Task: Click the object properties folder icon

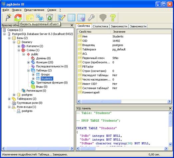Action: pos(30,18)
